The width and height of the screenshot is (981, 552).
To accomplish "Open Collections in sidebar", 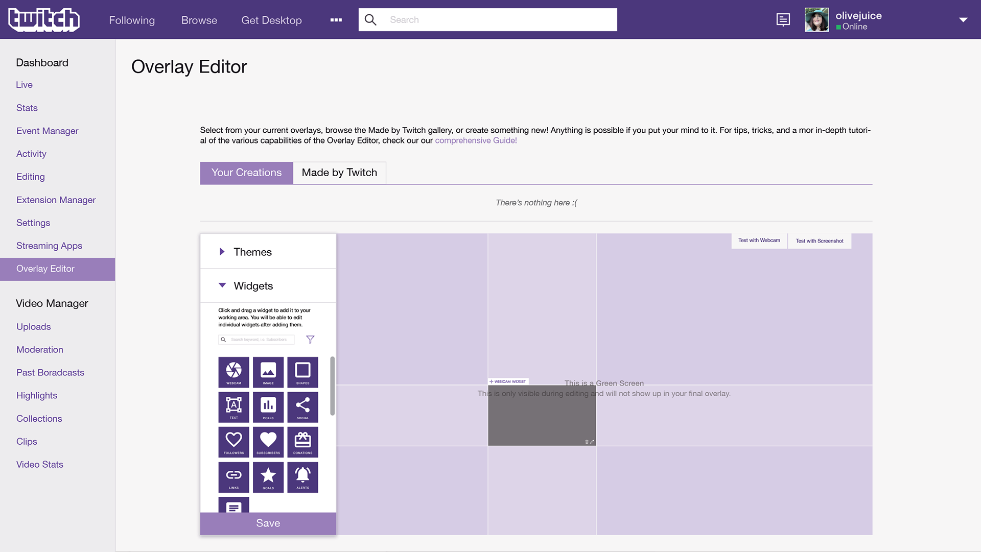I will (x=39, y=419).
